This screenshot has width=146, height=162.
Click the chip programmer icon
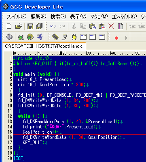[55, 37]
